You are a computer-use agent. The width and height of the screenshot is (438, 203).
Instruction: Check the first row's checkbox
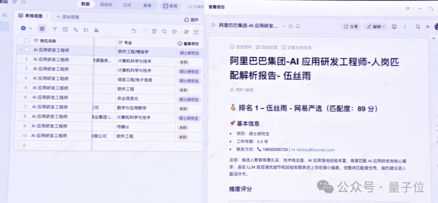click(x=27, y=50)
